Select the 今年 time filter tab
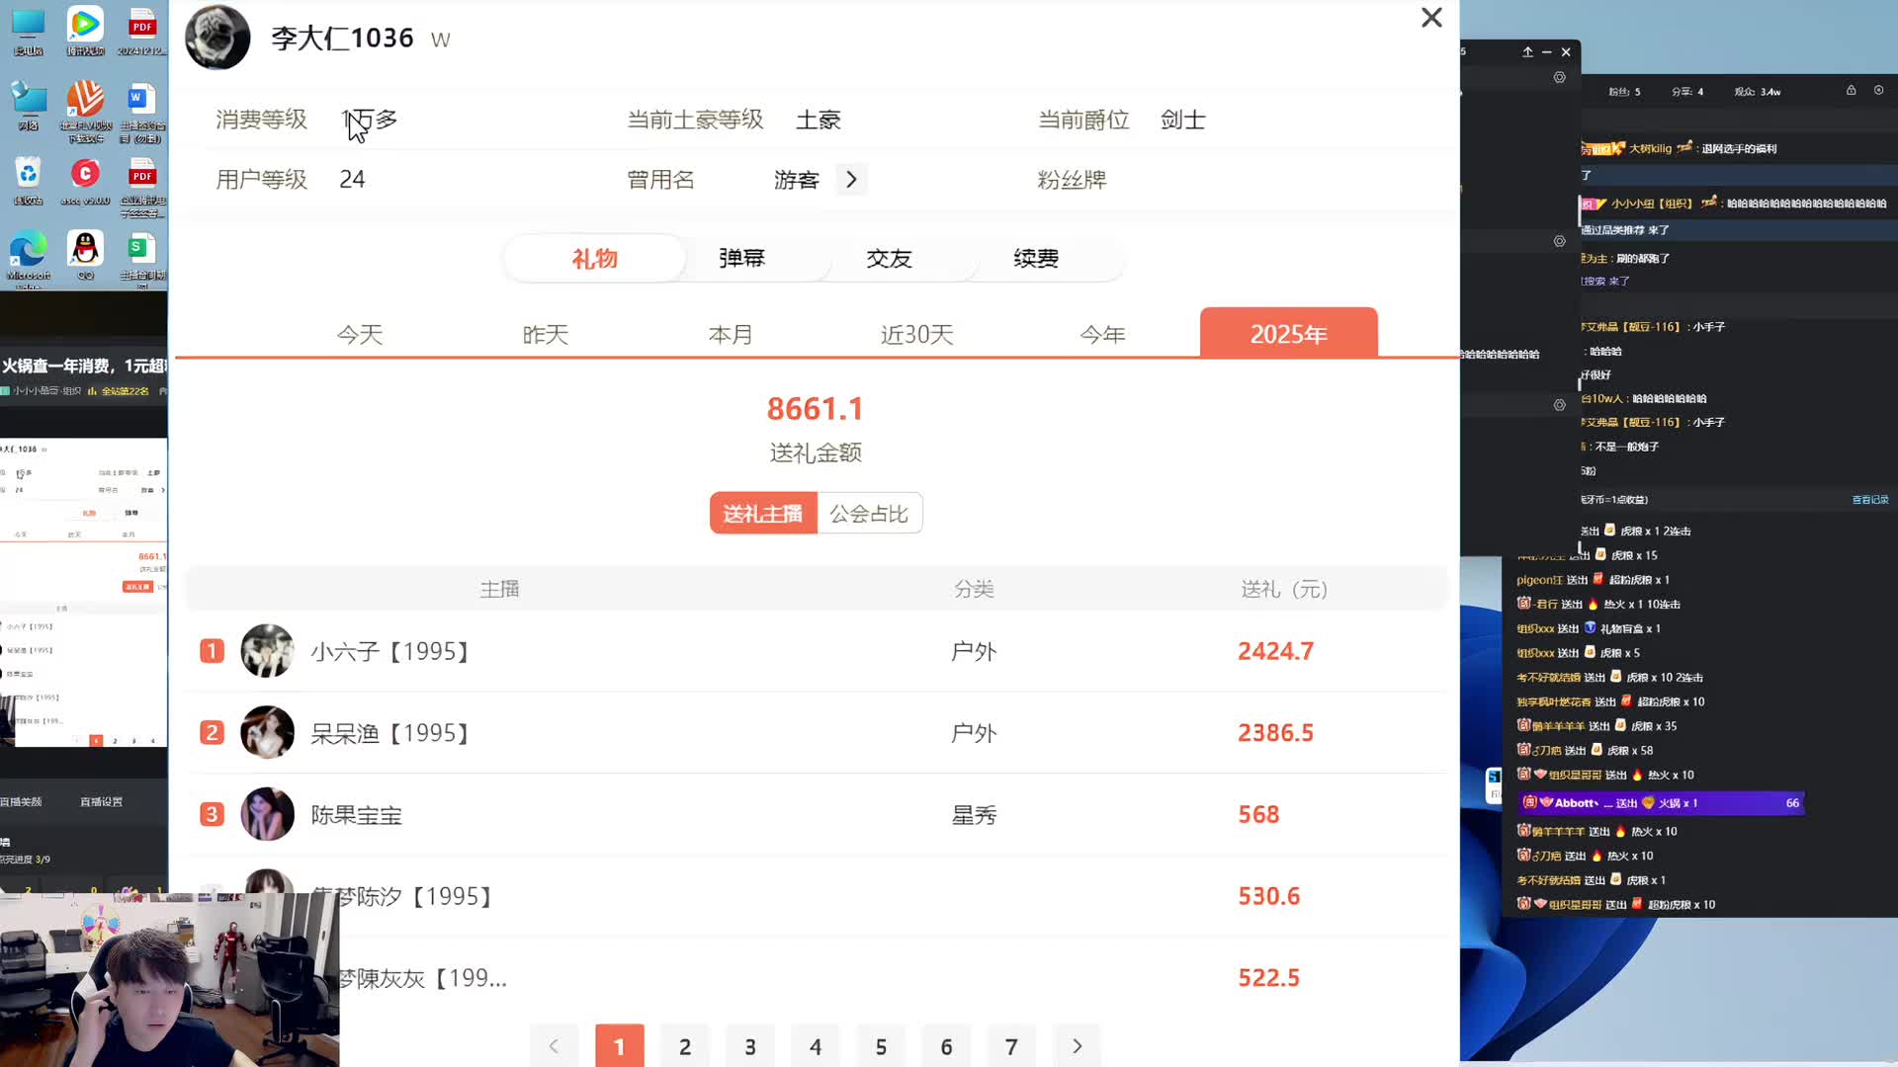This screenshot has height=1067, width=1898. (1102, 334)
